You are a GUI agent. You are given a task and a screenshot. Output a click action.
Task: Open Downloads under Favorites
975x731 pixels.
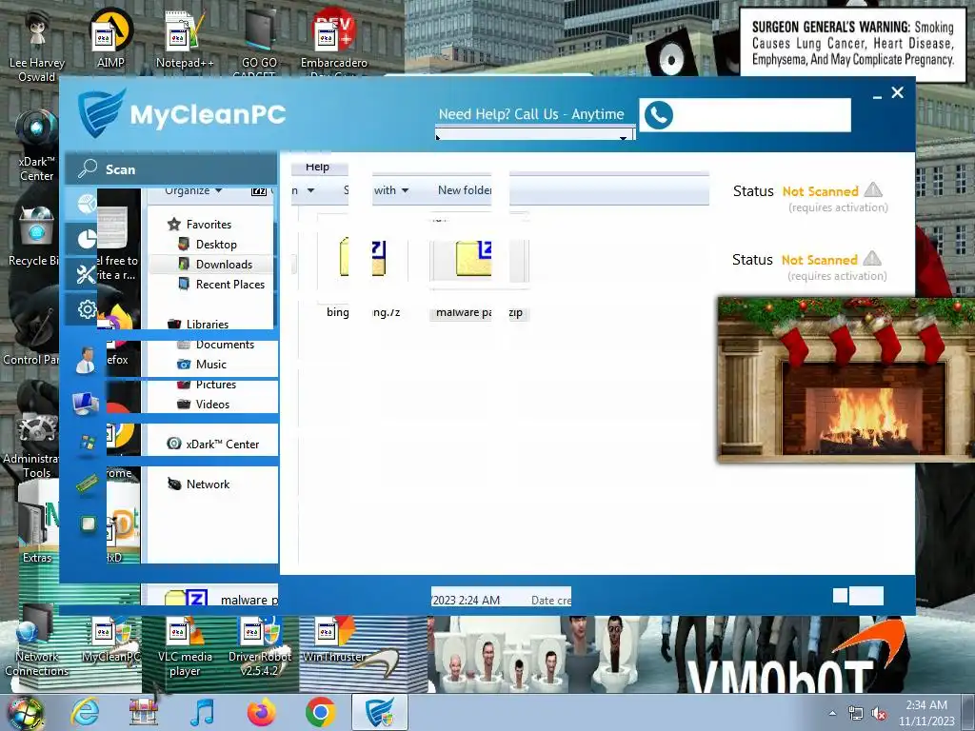point(224,265)
